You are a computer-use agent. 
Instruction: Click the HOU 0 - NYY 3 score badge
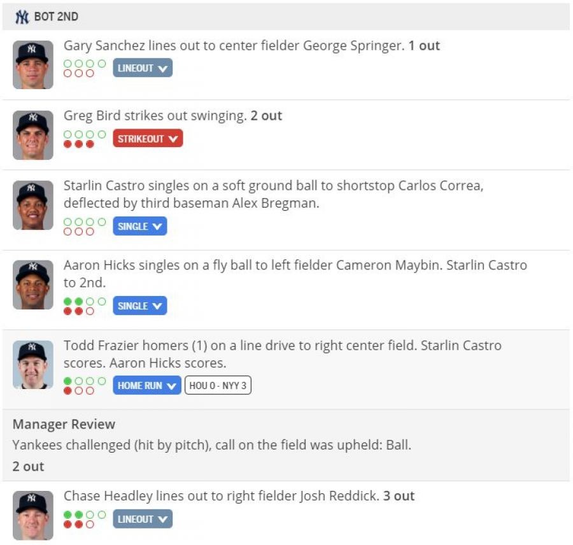[218, 385]
